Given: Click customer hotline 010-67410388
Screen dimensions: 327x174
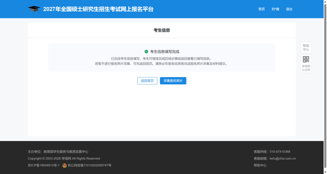Looking at the screenshot, I should 280,152.
